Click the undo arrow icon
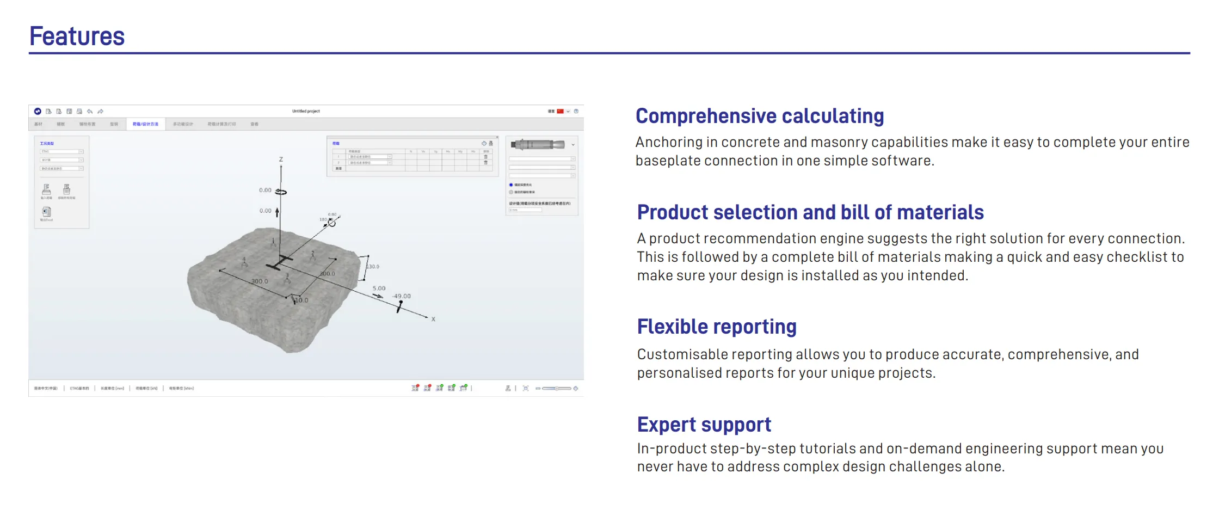The width and height of the screenshot is (1219, 516). pos(90,111)
